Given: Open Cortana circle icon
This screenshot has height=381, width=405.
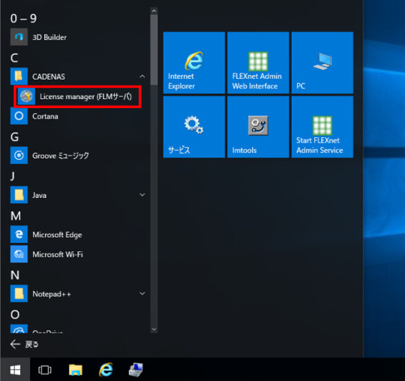Looking at the screenshot, I should pyautogui.click(x=19, y=116).
